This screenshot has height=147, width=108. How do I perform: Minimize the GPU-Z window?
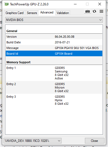[x=75, y=4]
